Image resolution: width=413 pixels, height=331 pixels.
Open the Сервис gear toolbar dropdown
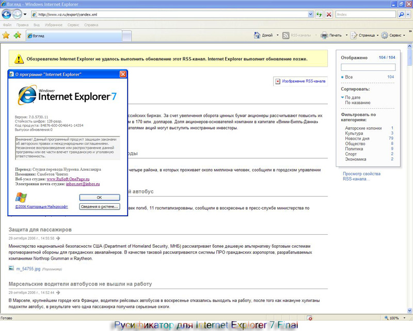pos(393,35)
